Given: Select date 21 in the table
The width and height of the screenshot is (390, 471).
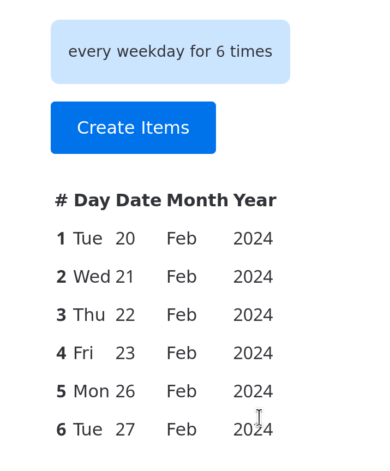Looking at the screenshot, I should [125, 277].
